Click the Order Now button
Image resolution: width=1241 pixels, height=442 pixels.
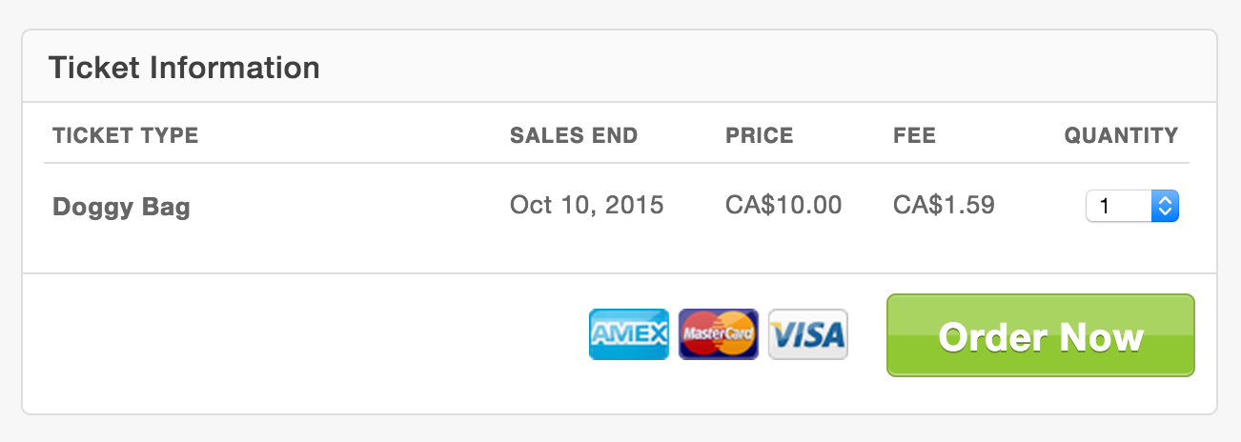pyautogui.click(x=1040, y=335)
